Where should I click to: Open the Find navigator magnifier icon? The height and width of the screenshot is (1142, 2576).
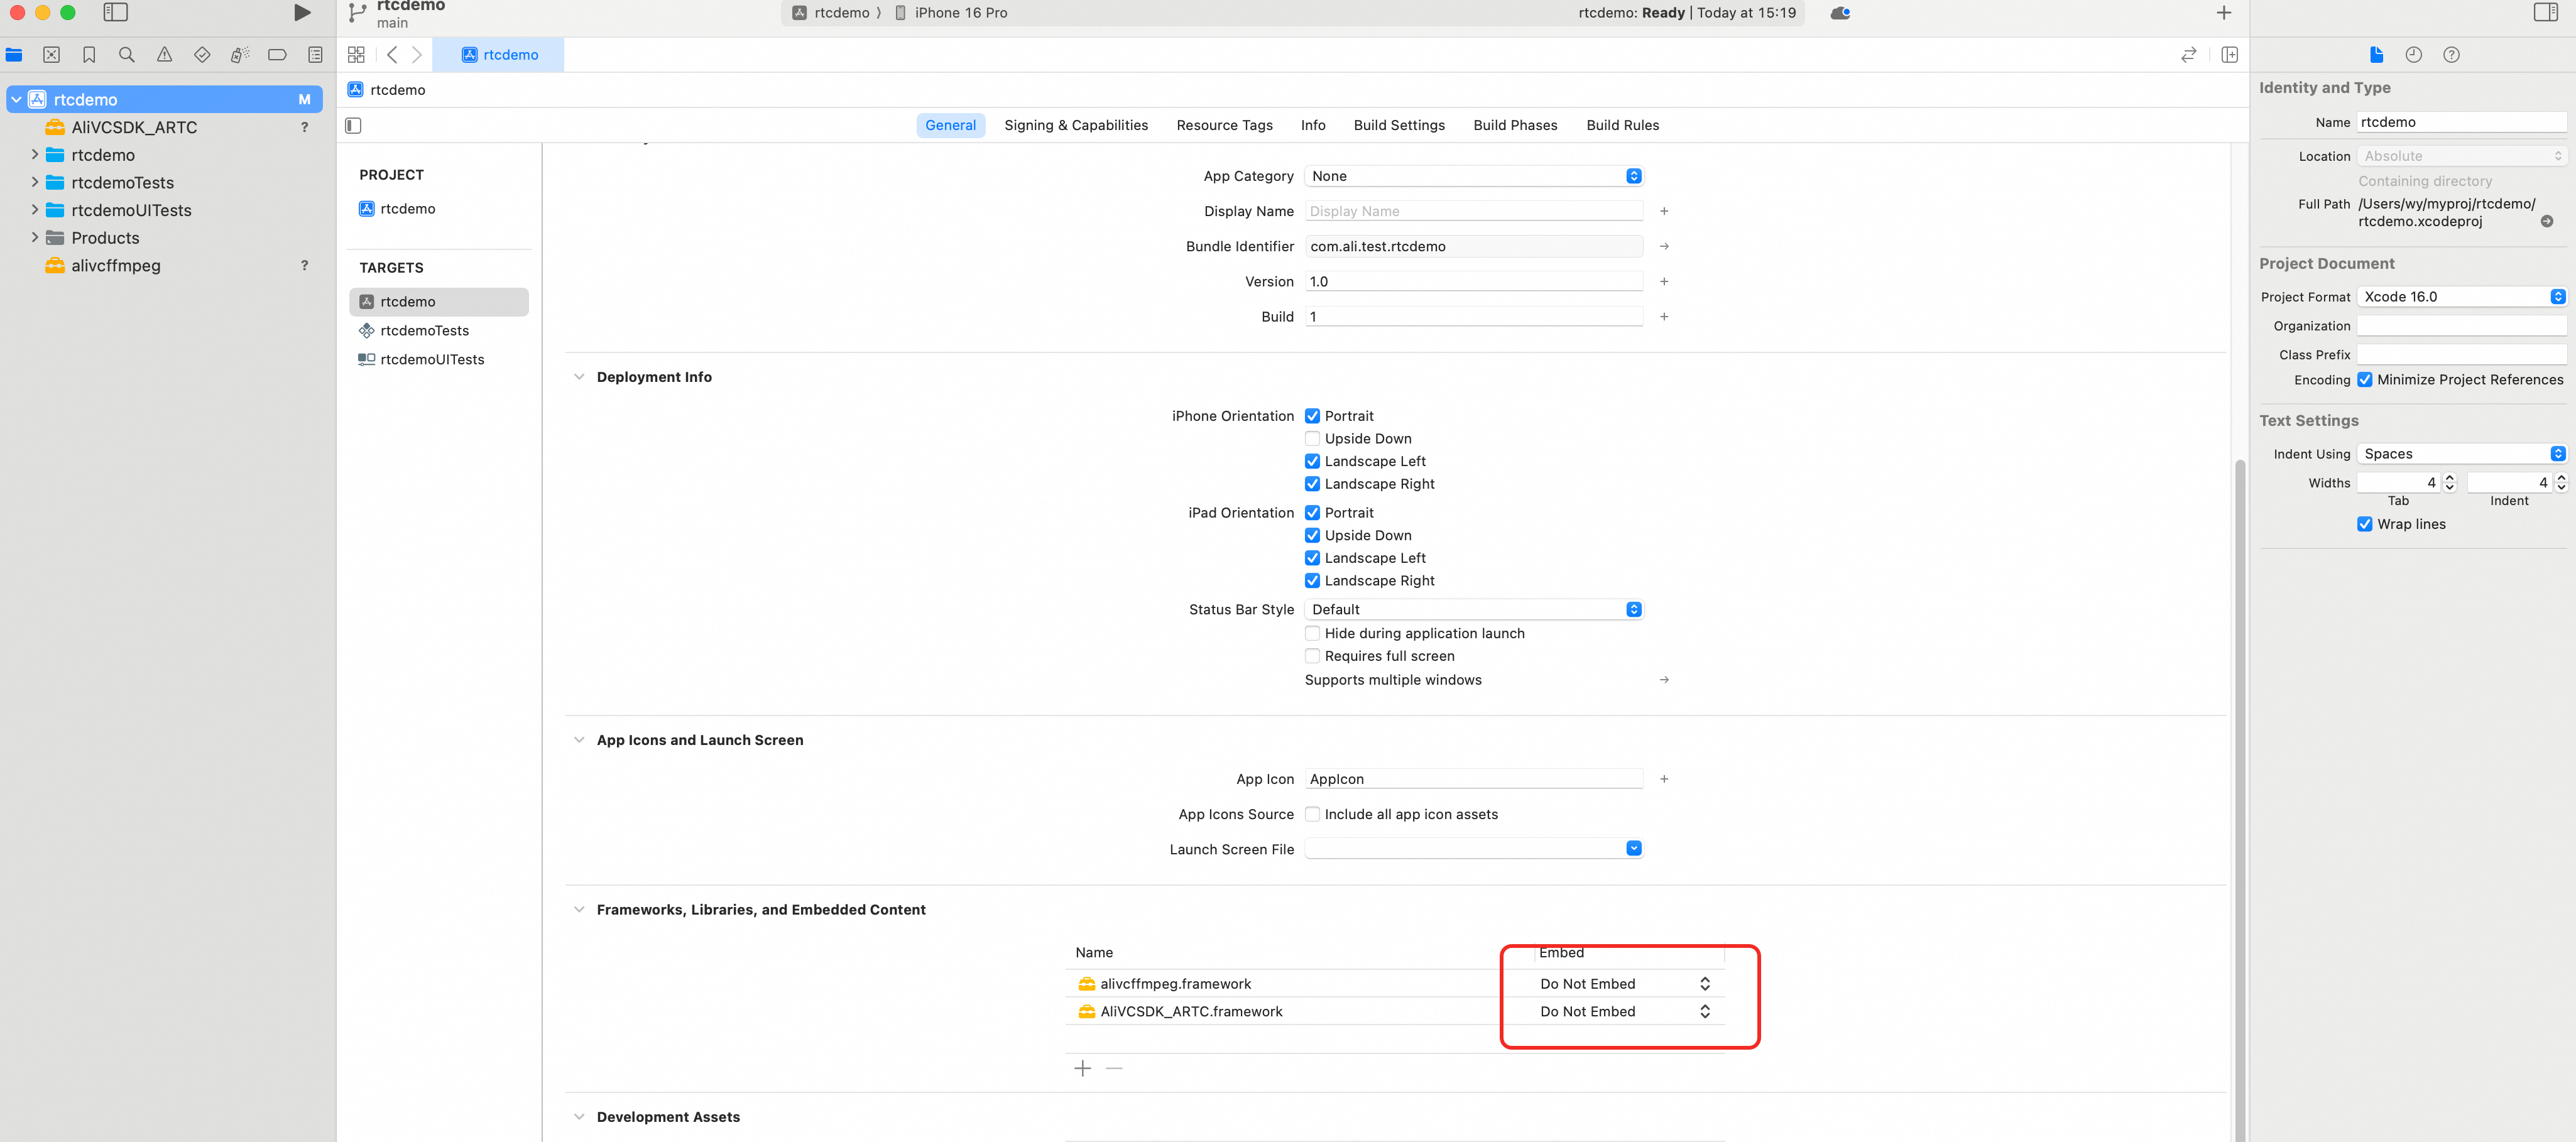(127, 55)
